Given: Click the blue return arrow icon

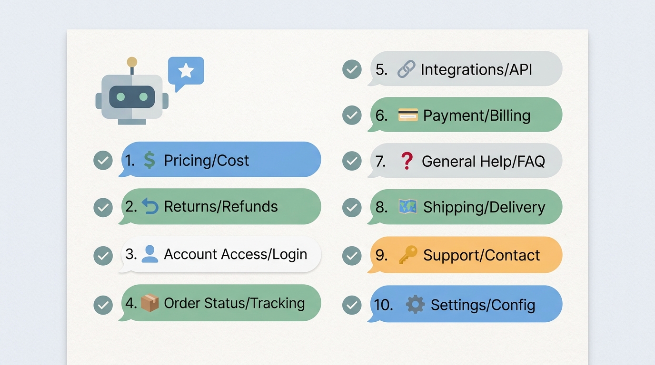Looking at the screenshot, I should (150, 207).
